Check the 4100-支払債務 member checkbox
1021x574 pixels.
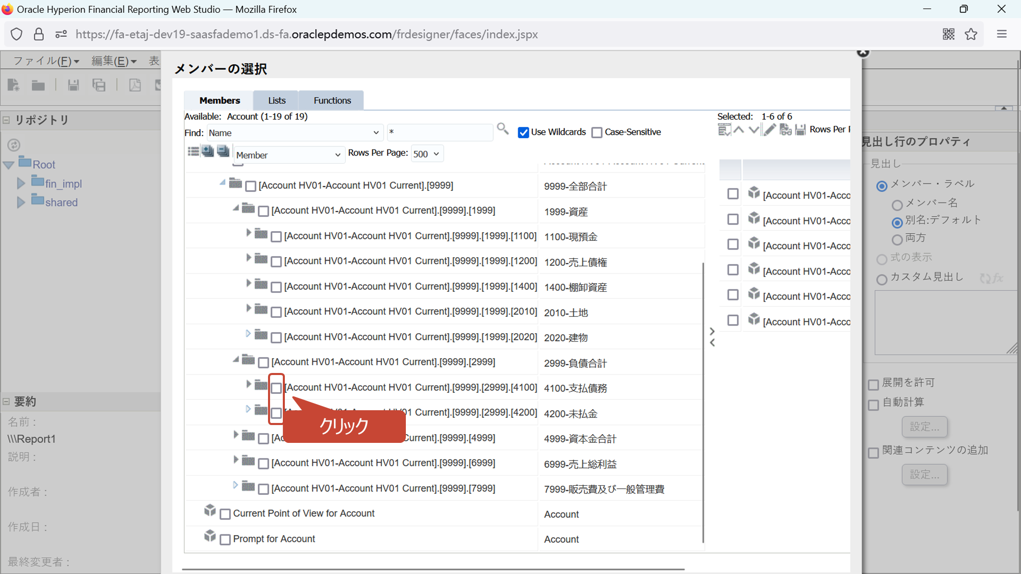(276, 388)
